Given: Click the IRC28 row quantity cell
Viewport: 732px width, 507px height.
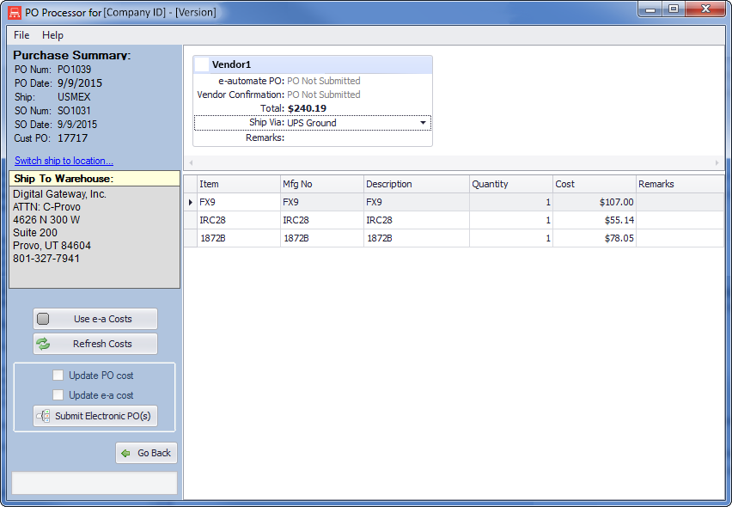Looking at the screenshot, I should (511, 220).
